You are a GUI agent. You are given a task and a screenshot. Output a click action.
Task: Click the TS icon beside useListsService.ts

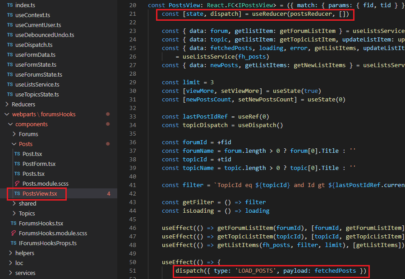(10, 85)
